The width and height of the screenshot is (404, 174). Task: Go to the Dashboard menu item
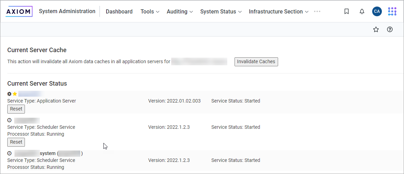click(x=119, y=11)
